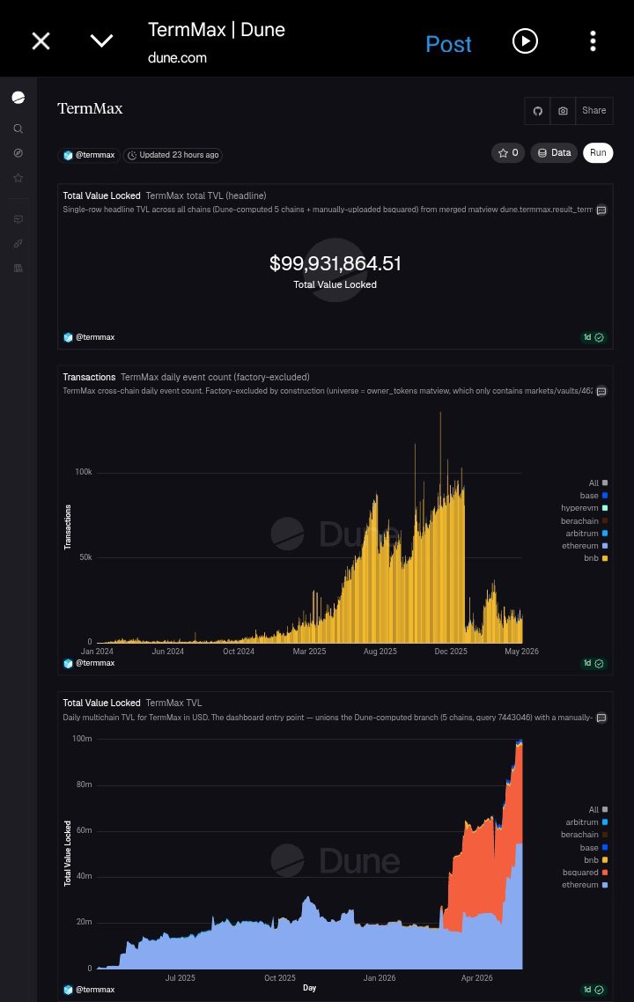
Task: Open search from the sidebar magnifier
Action: [18, 129]
